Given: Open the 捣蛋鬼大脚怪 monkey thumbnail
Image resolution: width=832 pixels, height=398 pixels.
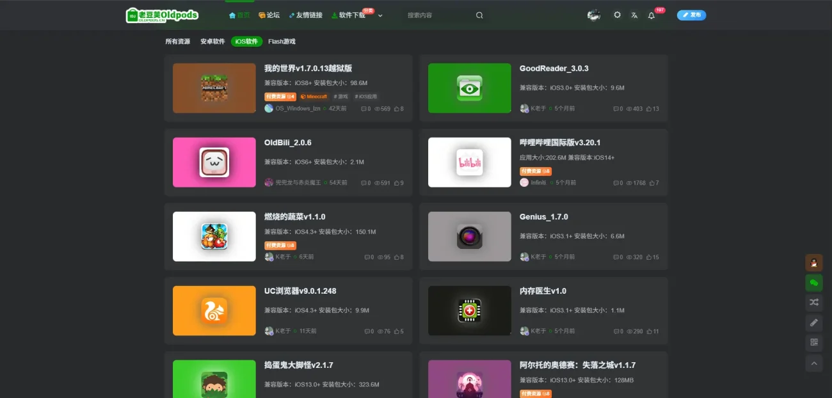Looking at the screenshot, I should pos(214,379).
